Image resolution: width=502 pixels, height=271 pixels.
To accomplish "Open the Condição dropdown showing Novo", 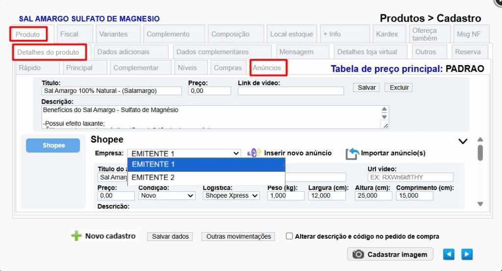I will pyautogui.click(x=167, y=196).
